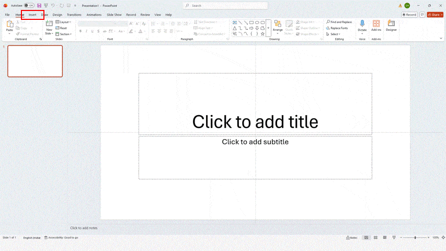
Task: Click the Redo icon in the title bar
Action: click(x=62, y=5)
